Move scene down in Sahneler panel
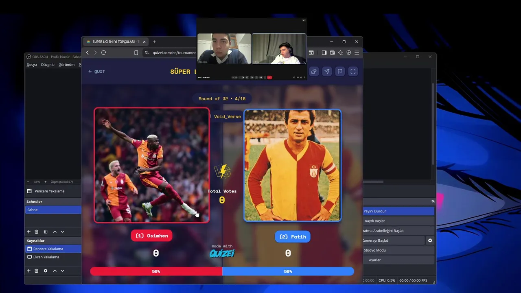This screenshot has width=521, height=293. tap(62, 232)
